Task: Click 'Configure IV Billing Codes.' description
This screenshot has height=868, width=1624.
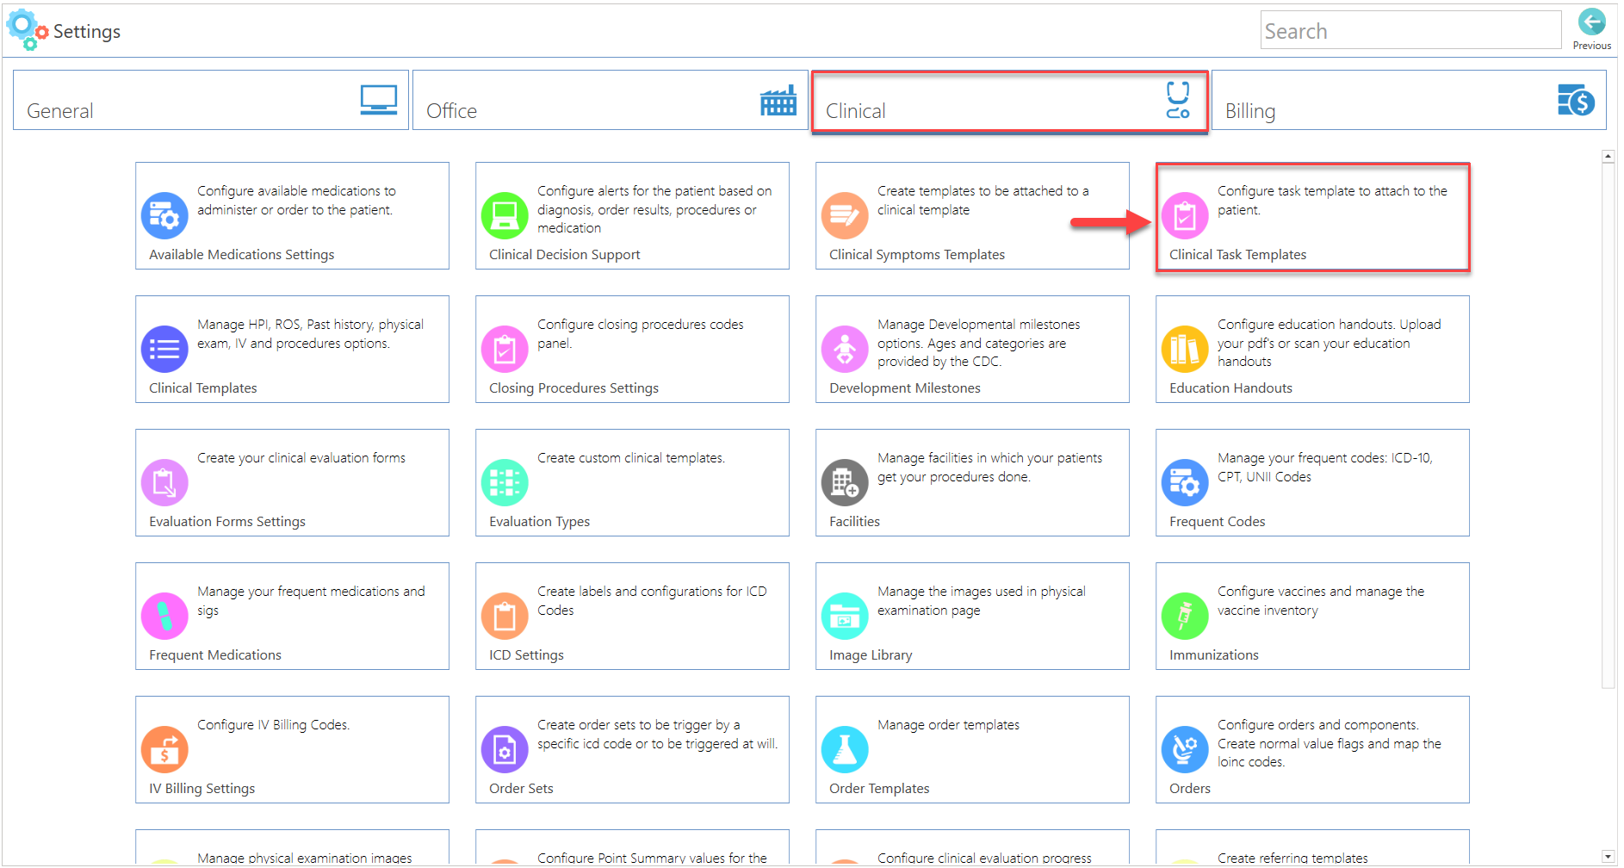Action: (x=274, y=725)
